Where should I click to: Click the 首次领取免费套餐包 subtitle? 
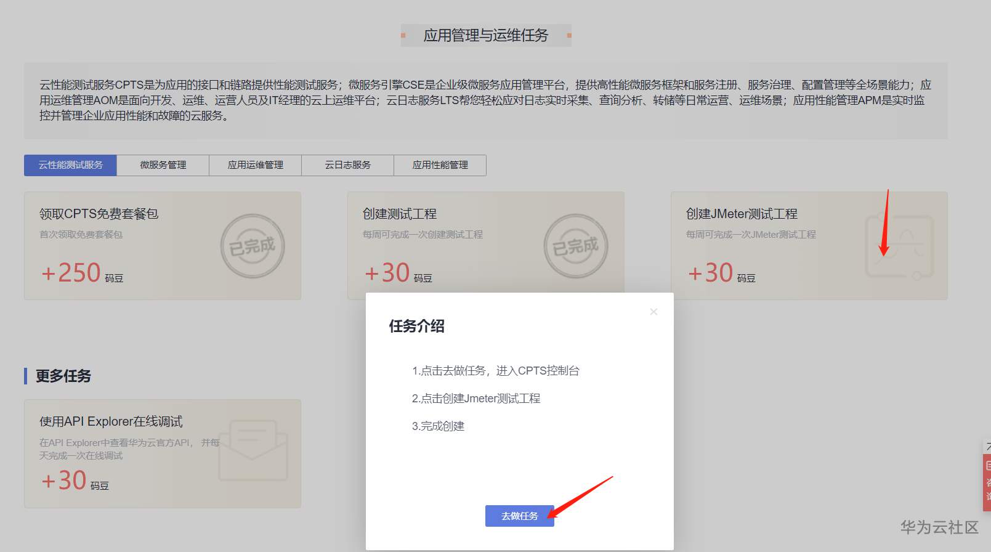tap(81, 235)
